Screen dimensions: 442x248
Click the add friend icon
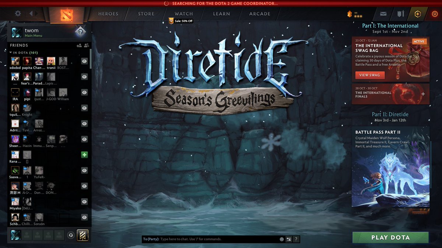pos(79,46)
